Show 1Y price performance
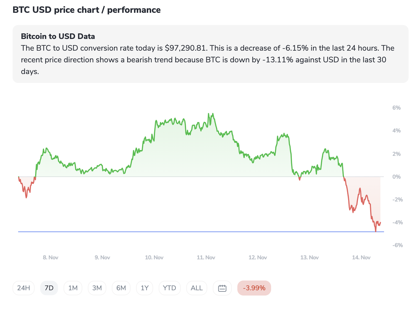This screenshot has width=415, height=310. tap(144, 288)
